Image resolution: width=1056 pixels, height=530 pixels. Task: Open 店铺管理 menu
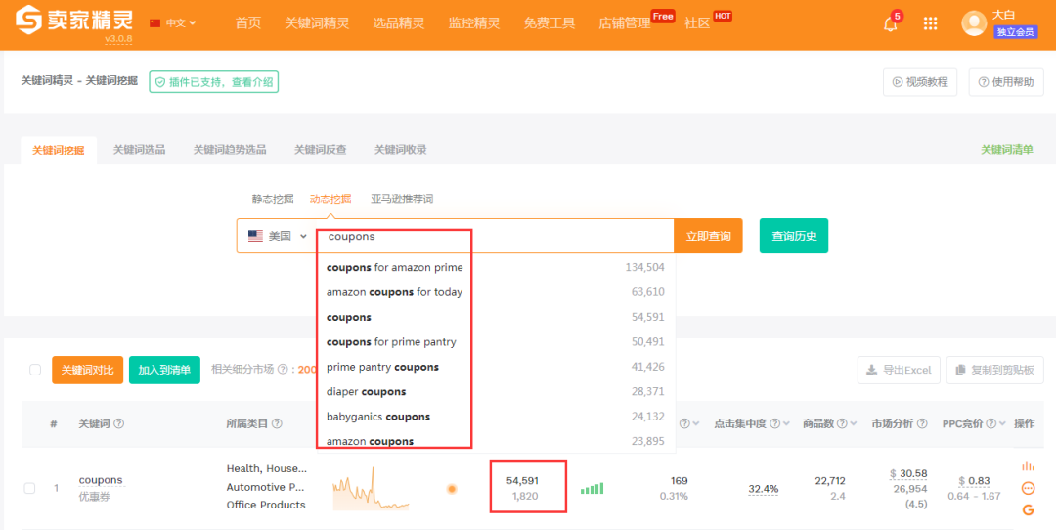[x=624, y=22]
